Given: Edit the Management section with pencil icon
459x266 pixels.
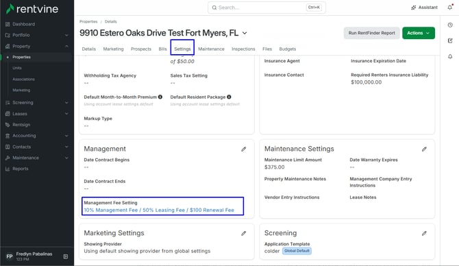Looking at the screenshot, I should click(244, 149).
